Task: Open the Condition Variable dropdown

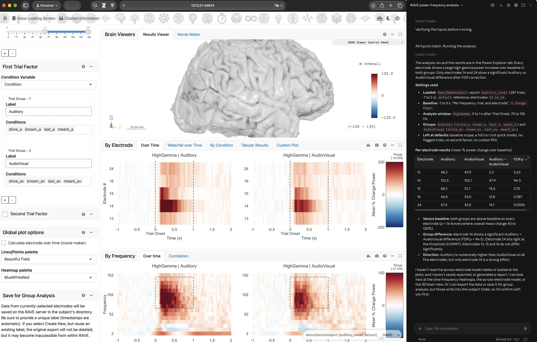Action: pyautogui.click(x=49, y=85)
